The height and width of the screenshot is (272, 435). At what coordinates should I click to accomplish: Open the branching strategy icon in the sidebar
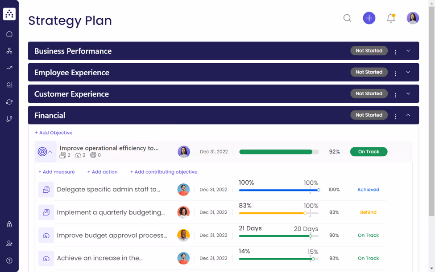click(9, 119)
